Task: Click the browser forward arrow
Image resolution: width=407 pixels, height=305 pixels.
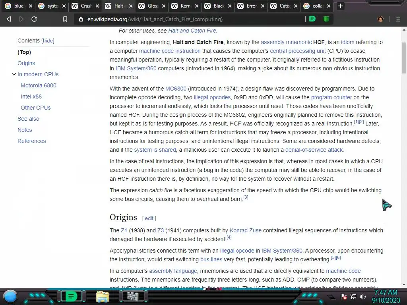Action: [21, 19]
